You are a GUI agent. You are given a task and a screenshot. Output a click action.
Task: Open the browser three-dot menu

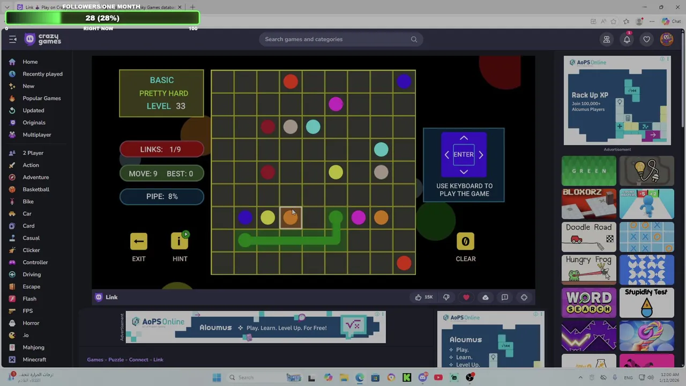coord(652,21)
